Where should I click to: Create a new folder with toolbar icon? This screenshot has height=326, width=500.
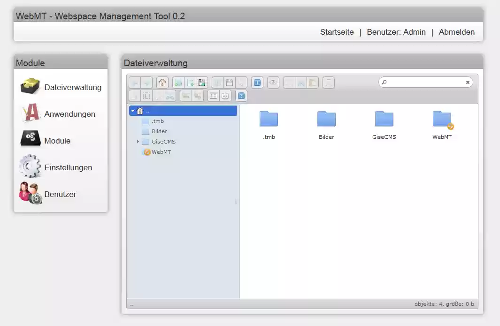pyautogui.click(x=178, y=83)
